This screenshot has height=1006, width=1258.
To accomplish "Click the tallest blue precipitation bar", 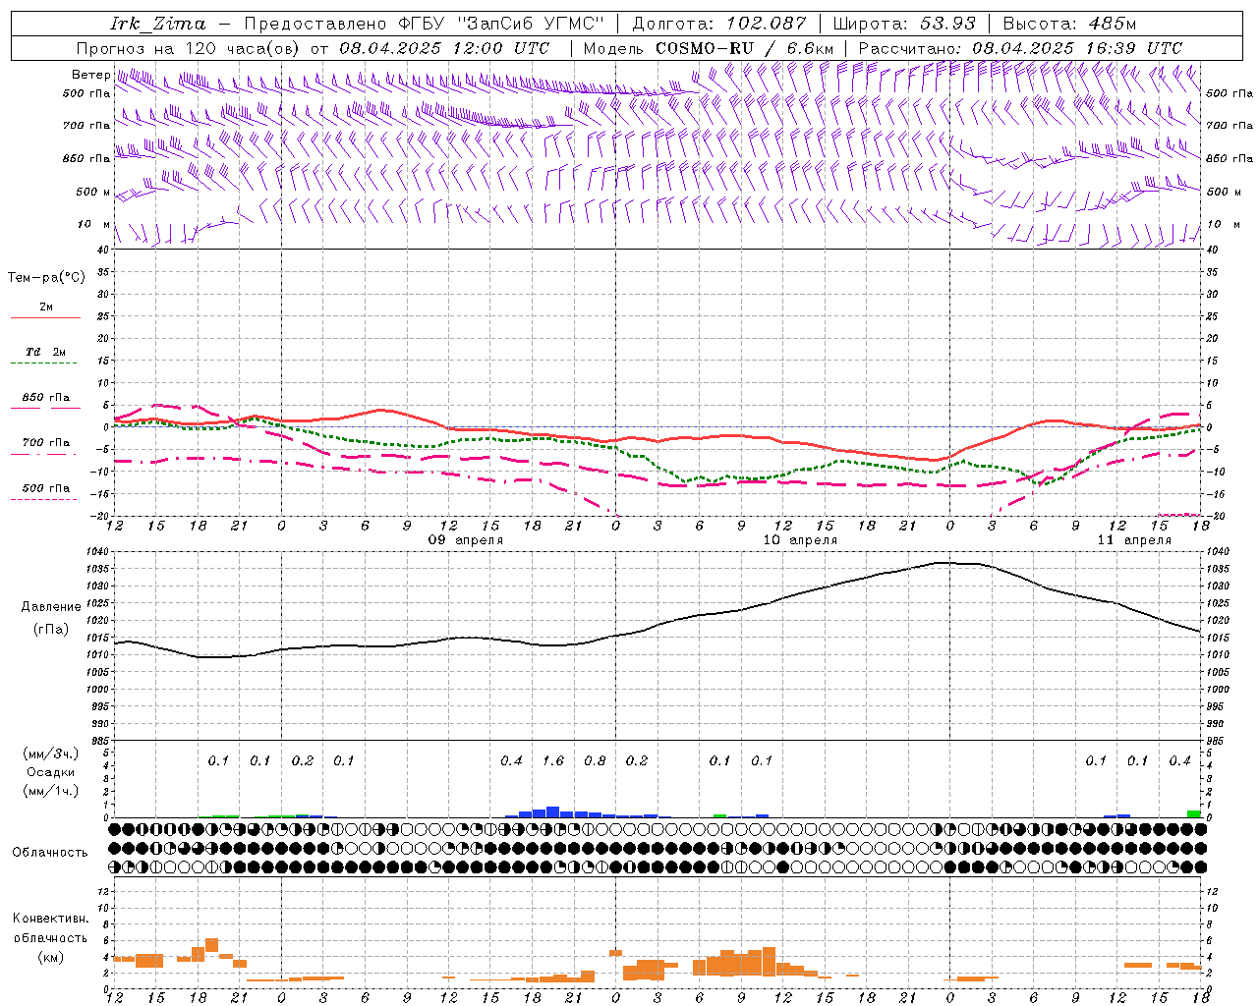I will click(553, 812).
